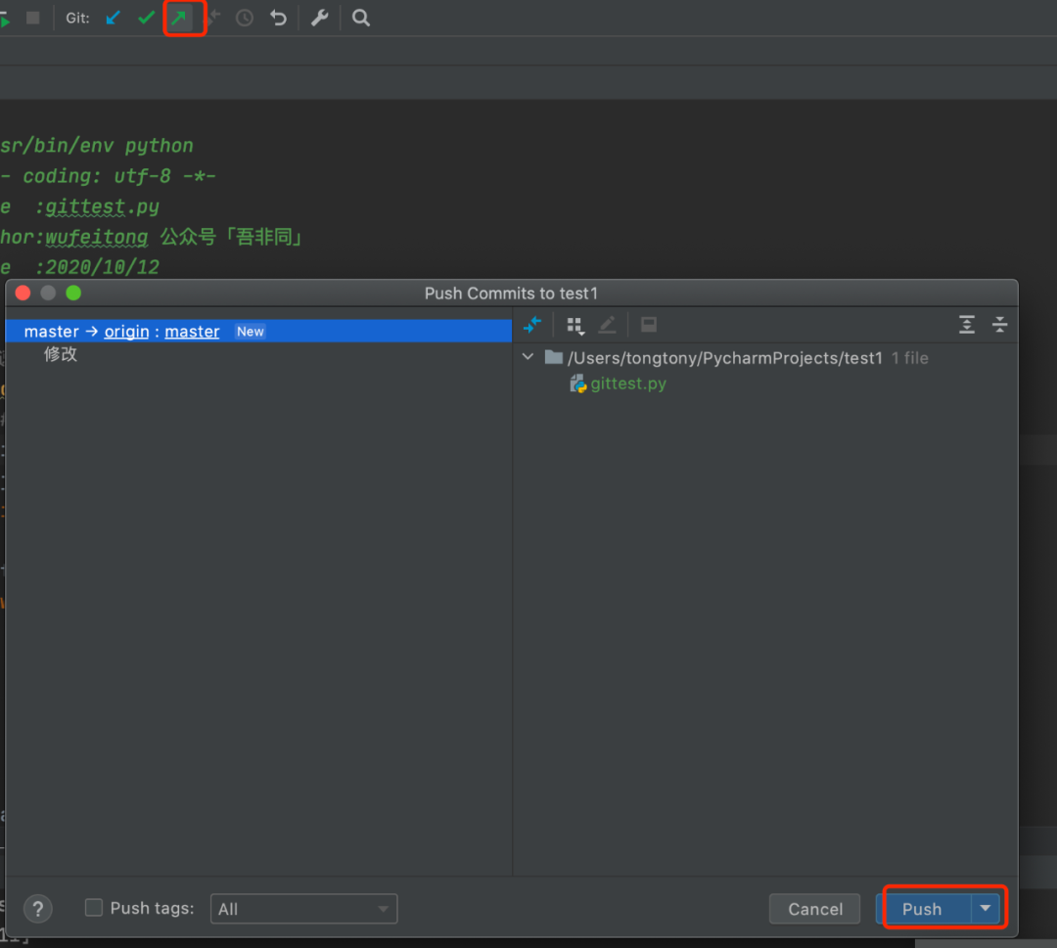Click the green Git Push arrow icon

tap(180, 18)
